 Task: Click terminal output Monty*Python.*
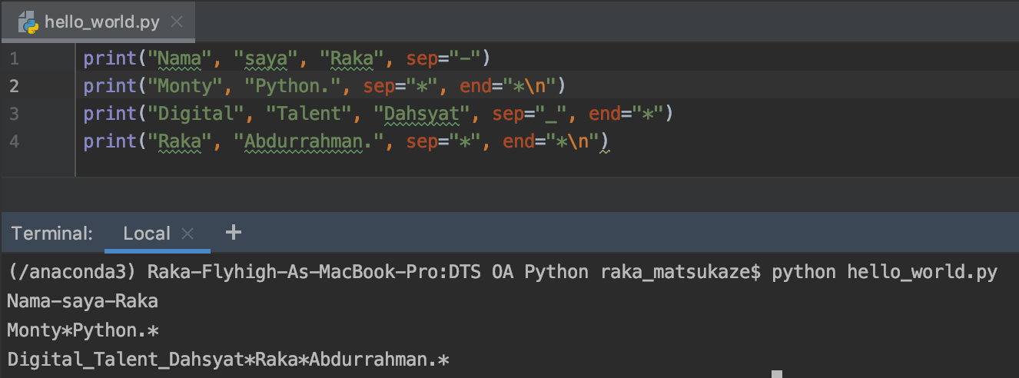(82, 330)
